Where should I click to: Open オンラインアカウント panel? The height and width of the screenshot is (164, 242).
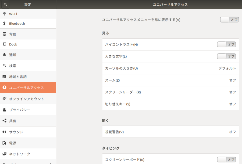pyautogui.click(x=28, y=99)
